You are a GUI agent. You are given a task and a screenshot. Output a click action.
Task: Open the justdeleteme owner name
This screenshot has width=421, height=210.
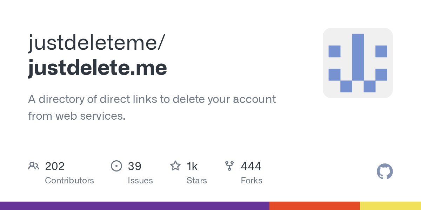[x=95, y=43]
